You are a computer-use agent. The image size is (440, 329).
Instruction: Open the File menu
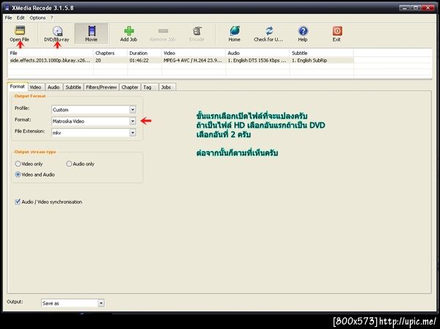(x=8, y=18)
